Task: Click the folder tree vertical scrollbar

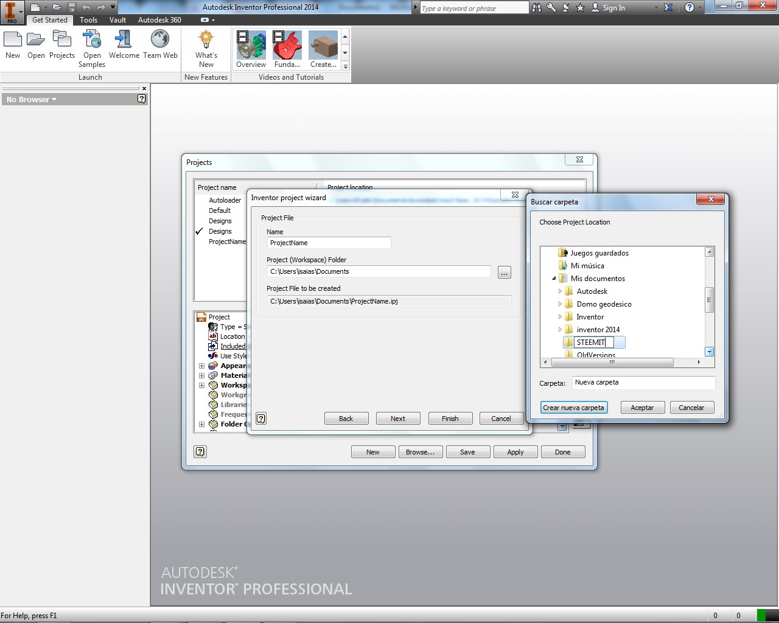Action: (709, 300)
